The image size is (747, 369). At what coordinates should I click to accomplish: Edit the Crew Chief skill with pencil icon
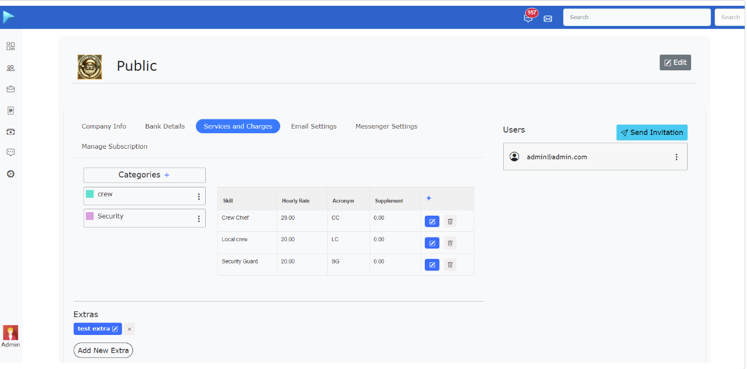coord(432,221)
